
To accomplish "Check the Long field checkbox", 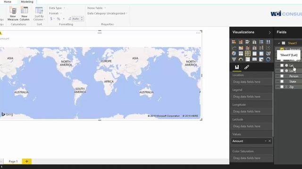I will coord(282,71).
